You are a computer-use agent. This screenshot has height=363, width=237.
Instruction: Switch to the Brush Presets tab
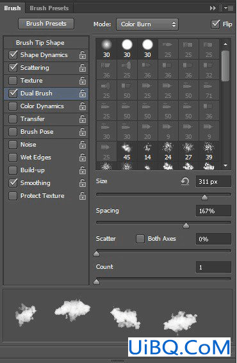tap(49, 8)
